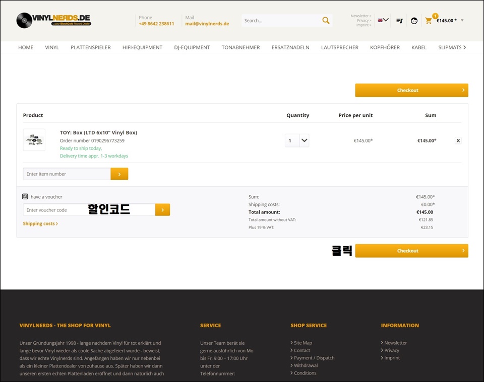Open the HIFI-EQUIPMENT menu
The height and width of the screenshot is (382, 484).
coord(142,47)
